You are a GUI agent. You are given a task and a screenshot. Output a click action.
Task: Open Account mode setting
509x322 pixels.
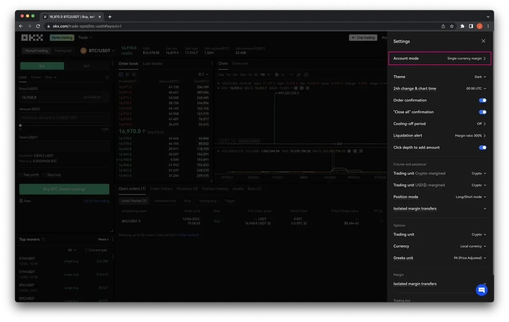440,58
